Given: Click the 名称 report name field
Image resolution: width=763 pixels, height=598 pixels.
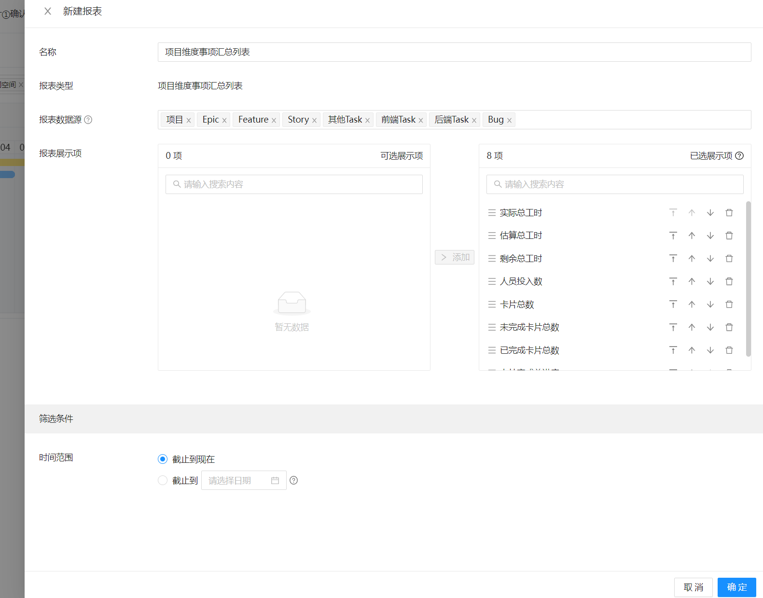Looking at the screenshot, I should (x=454, y=52).
